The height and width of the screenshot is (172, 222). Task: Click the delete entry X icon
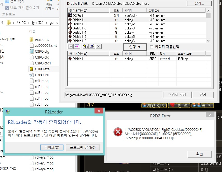(98, 47)
